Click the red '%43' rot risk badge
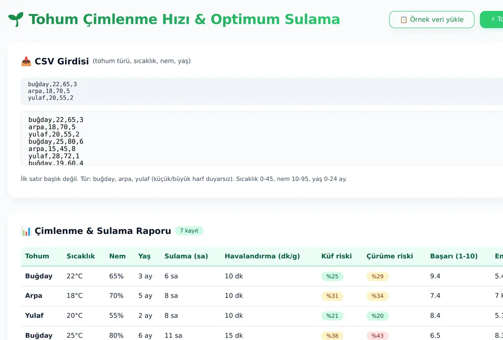Viewport: 503px width, 340px height. 378,335
